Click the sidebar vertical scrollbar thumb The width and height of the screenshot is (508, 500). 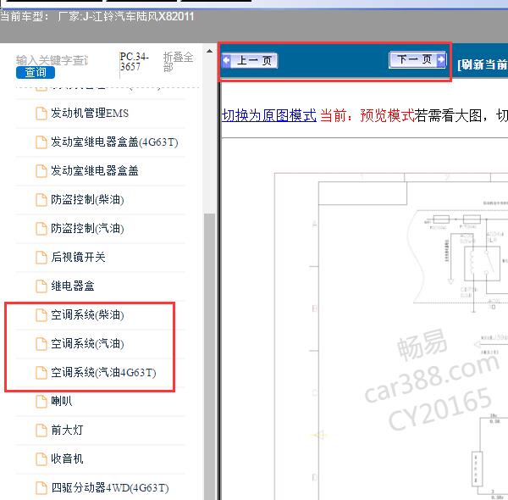(210, 356)
